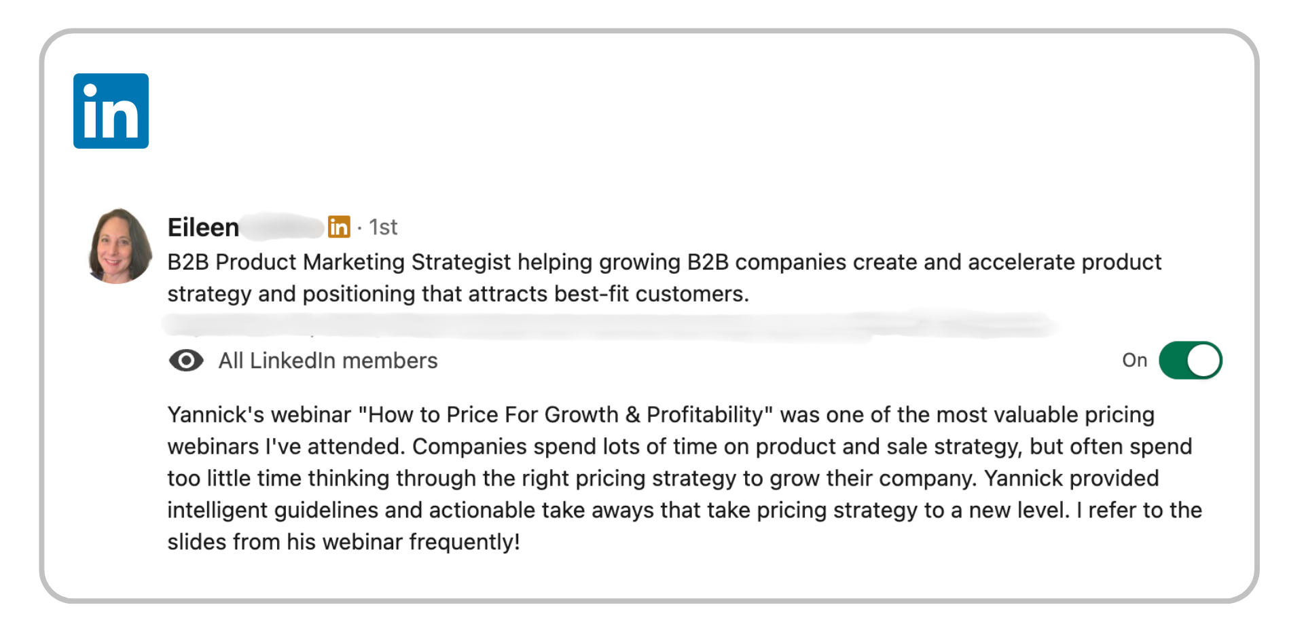Click the All LinkedIn members label
The image size is (1304, 622).
(x=328, y=361)
